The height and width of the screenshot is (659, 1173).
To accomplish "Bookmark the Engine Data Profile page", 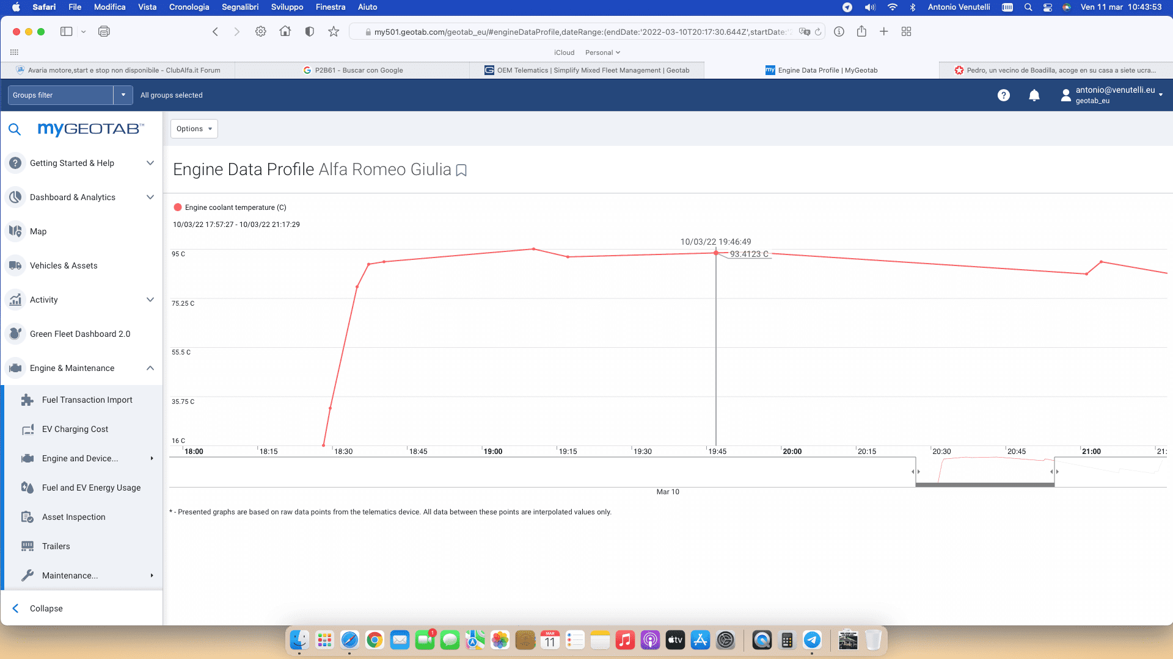I will pos(461,170).
